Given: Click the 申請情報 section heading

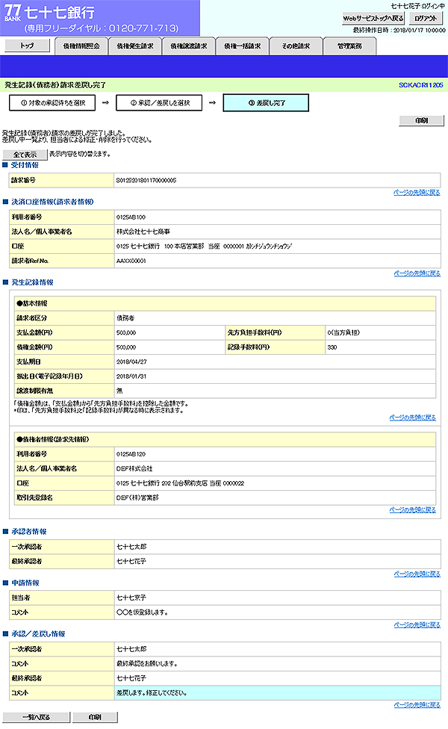Looking at the screenshot, I should pos(25,583).
